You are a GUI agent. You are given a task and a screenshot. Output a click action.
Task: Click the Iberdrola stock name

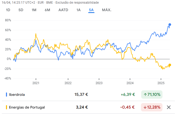click(x=17, y=95)
